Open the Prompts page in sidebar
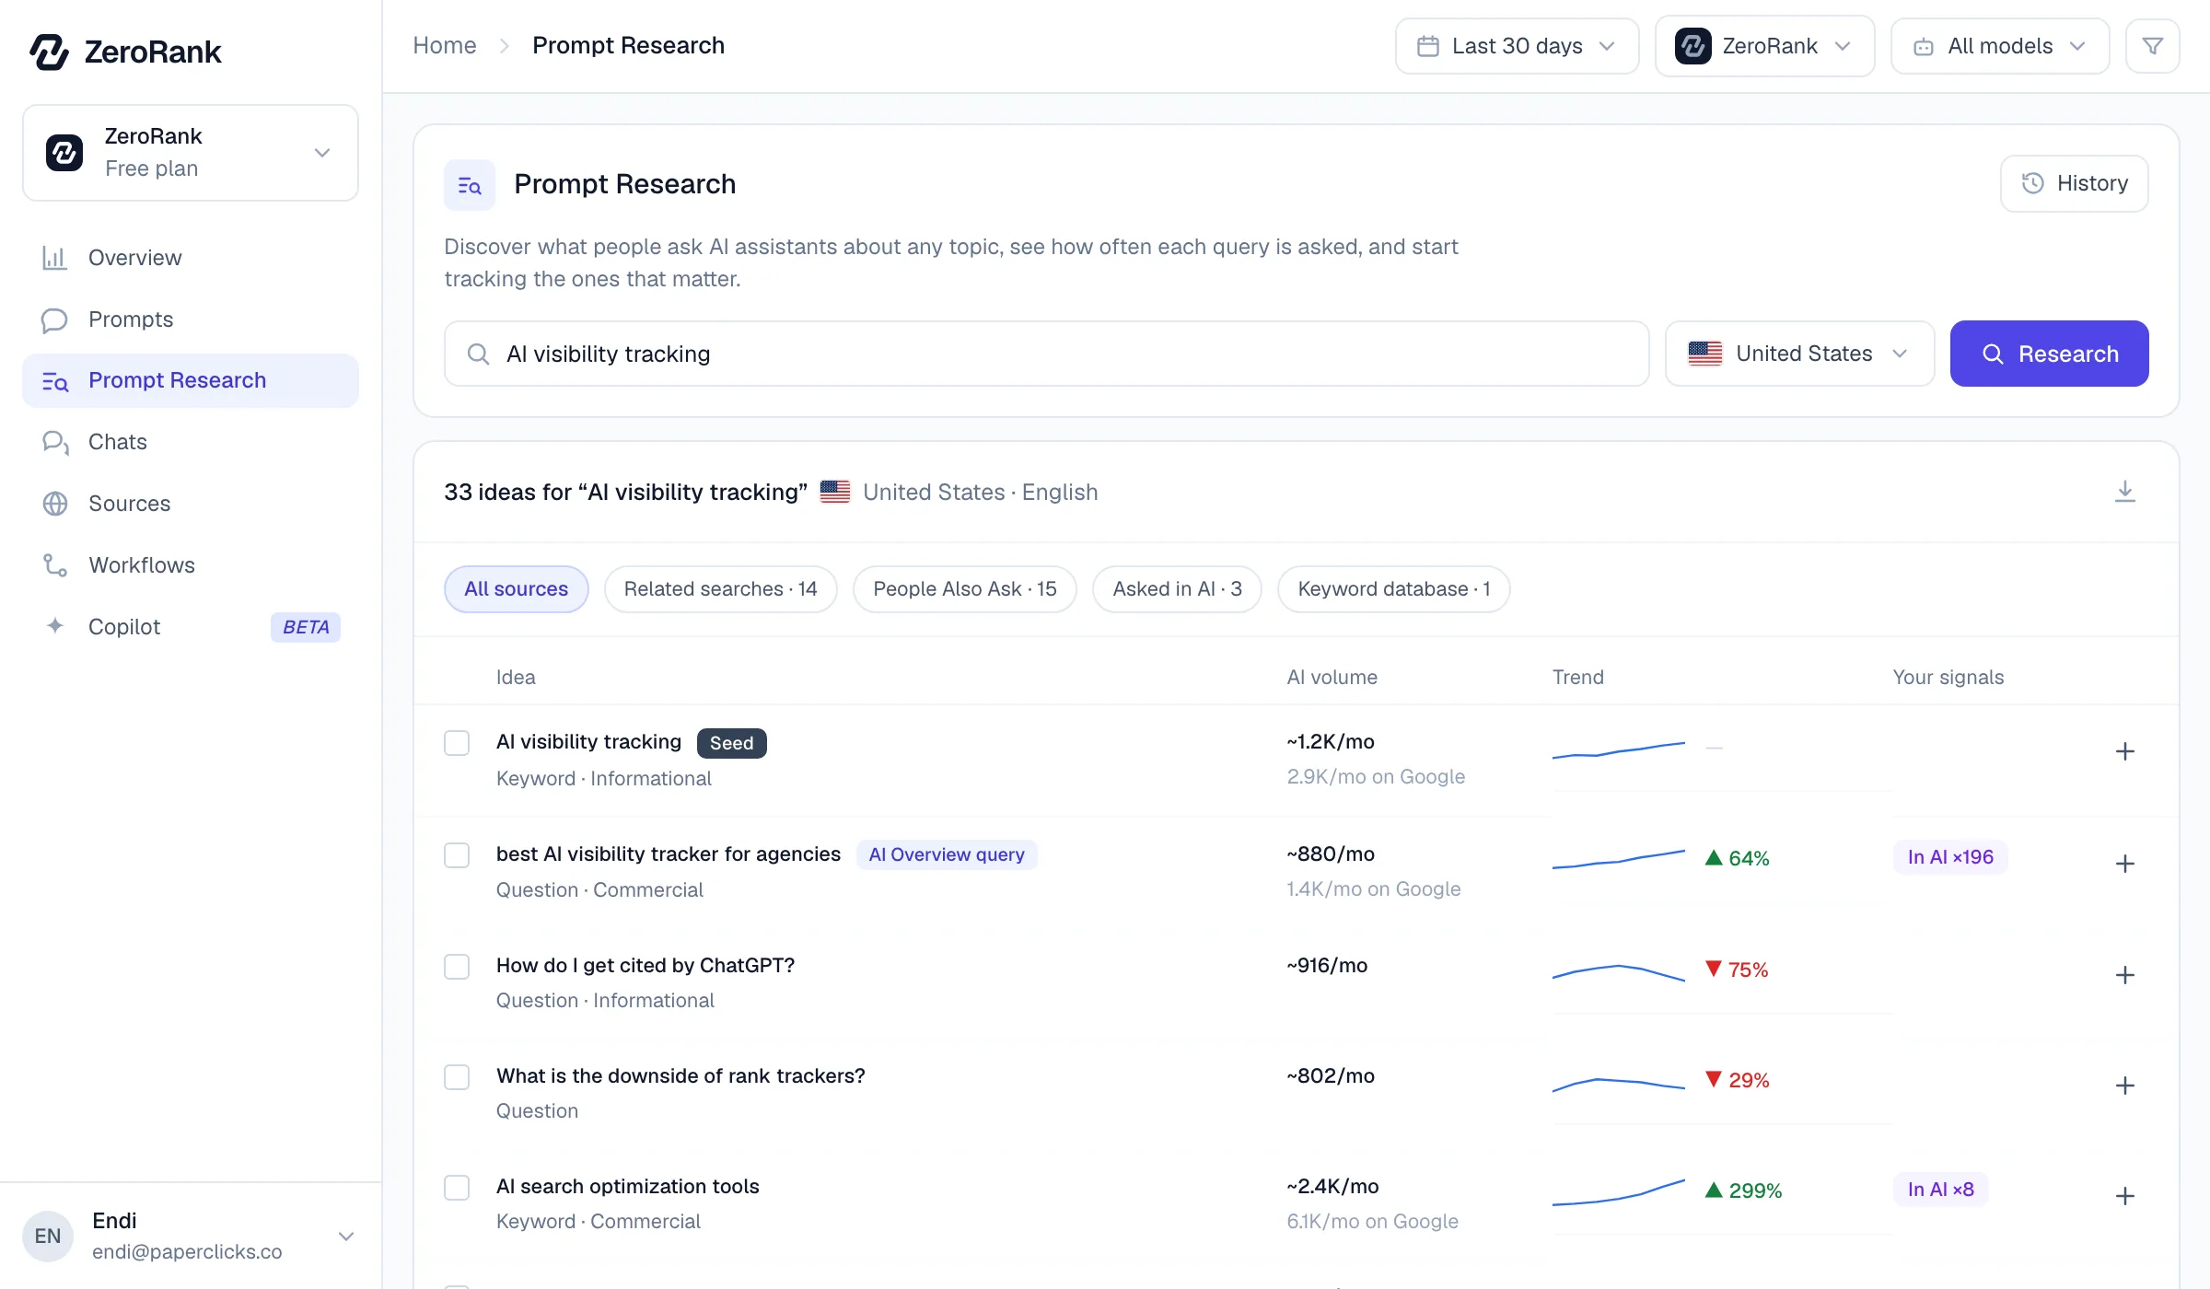This screenshot has height=1289, width=2210. click(x=190, y=319)
